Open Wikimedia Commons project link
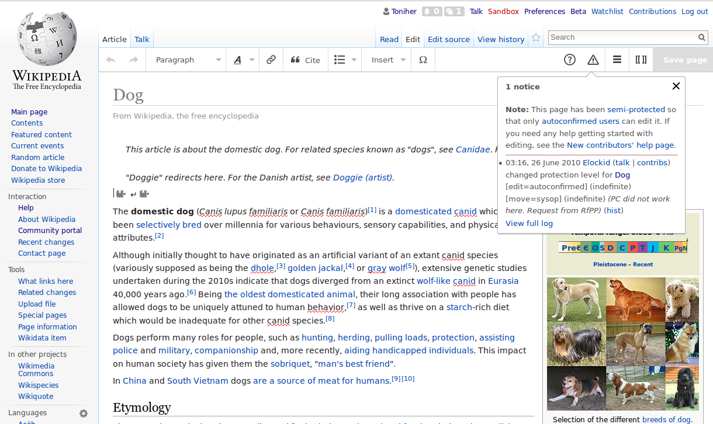Image resolution: width=713 pixels, height=424 pixels. point(36,370)
